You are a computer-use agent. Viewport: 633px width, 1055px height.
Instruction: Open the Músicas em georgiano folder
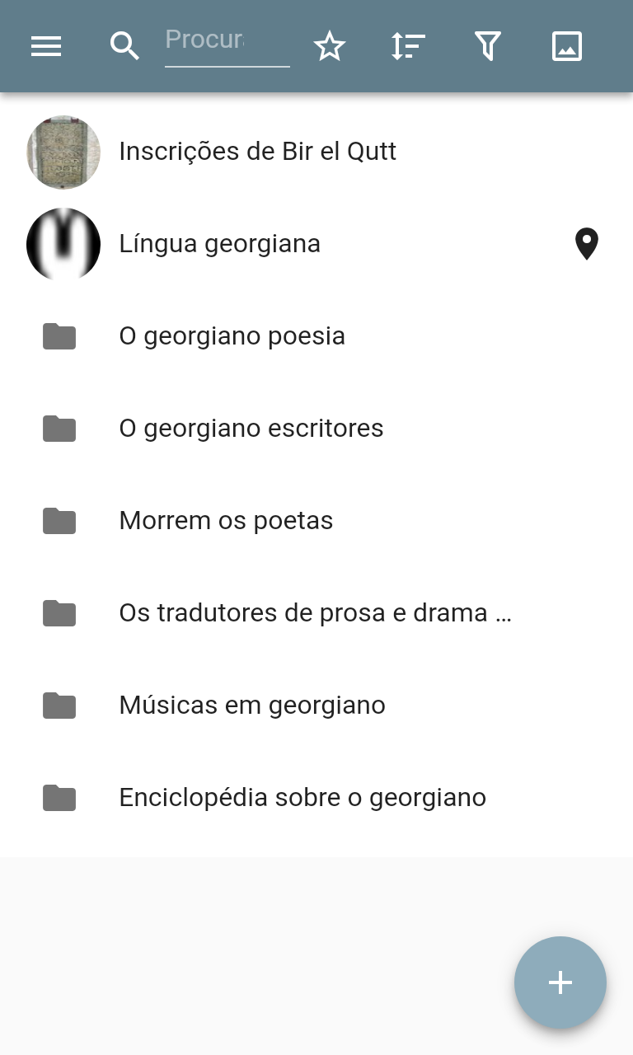[252, 706]
